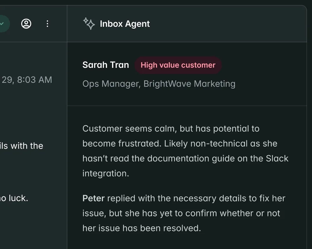Click the Inbox Agent header bar
Image resolution: width=312 pixels, height=249 pixels.
coord(187,24)
